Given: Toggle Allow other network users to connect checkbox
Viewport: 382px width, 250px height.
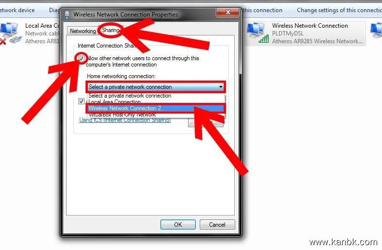Looking at the screenshot, I should 81,58.
